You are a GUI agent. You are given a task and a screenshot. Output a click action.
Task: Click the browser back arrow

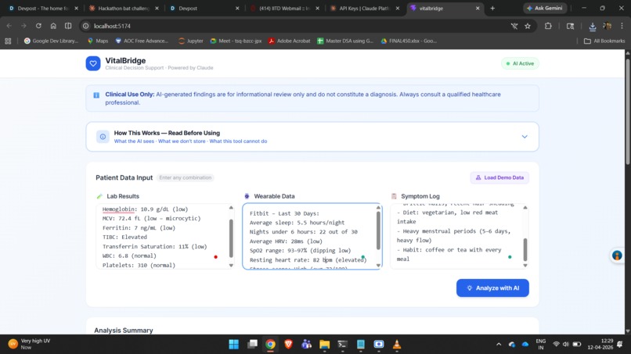[x=9, y=26]
